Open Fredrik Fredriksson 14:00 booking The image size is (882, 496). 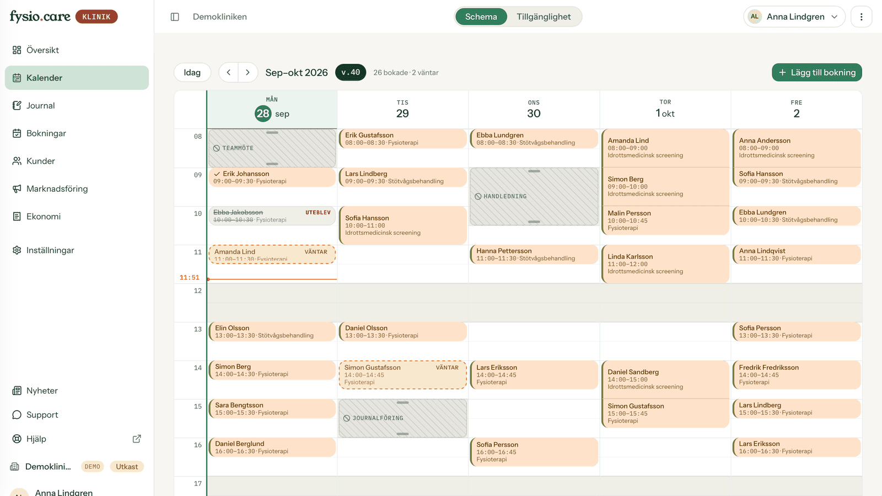pyautogui.click(x=797, y=375)
